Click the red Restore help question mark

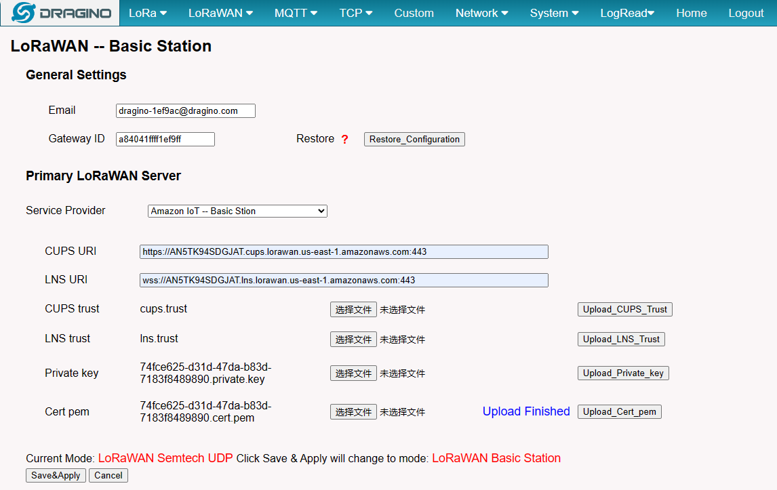[345, 139]
